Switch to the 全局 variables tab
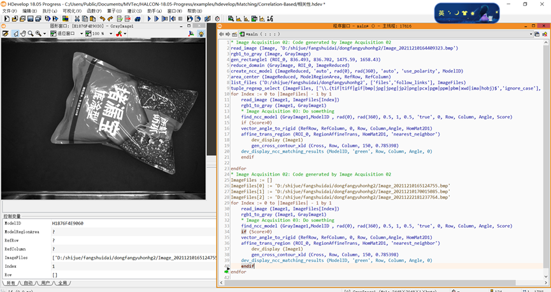 pyautogui.click(x=62, y=283)
